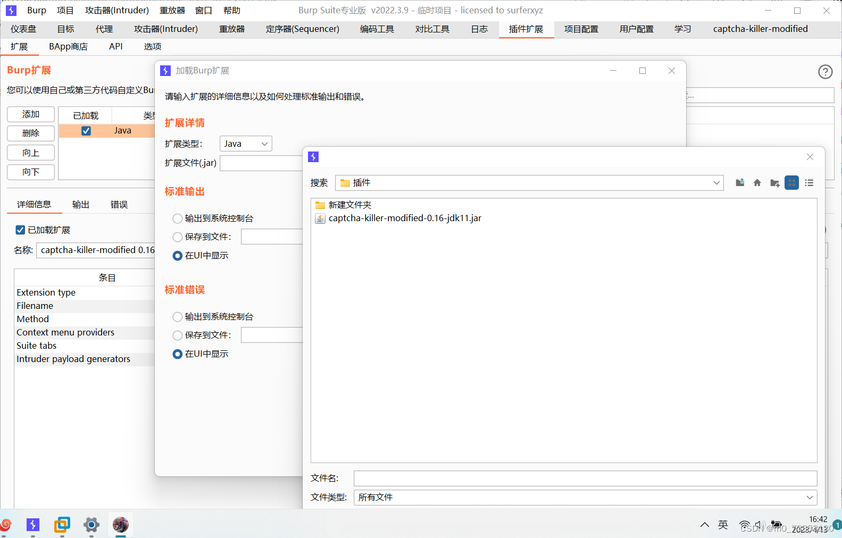Move extension up with 向上
The image size is (842, 538).
pyautogui.click(x=31, y=153)
